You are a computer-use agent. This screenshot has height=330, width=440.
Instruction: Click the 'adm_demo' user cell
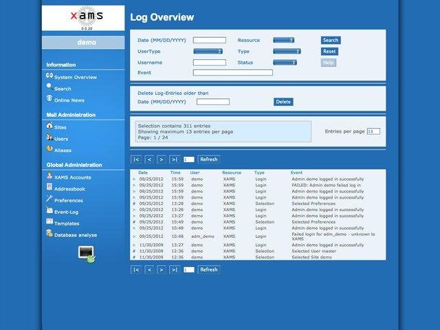[x=203, y=236]
